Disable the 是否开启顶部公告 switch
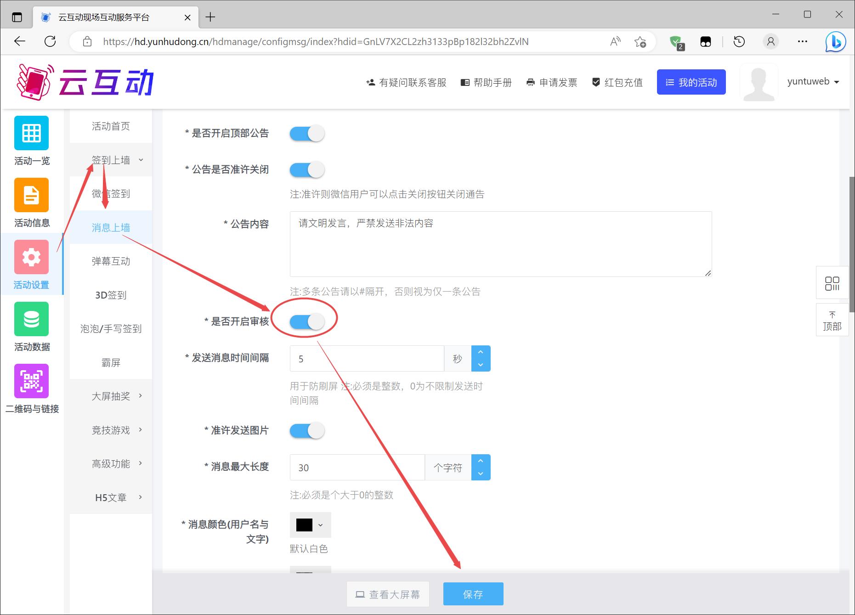This screenshot has height=615, width=855. tap(307, 134)
